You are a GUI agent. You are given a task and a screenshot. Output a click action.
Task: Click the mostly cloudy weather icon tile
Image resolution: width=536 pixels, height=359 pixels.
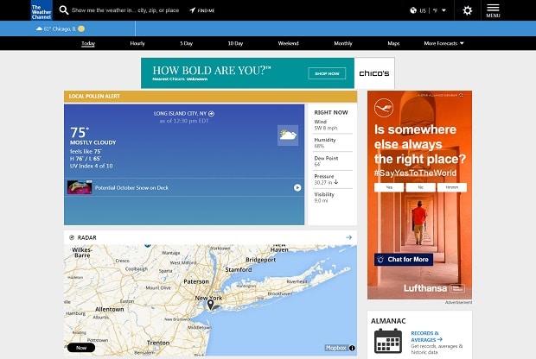(288, 135)
